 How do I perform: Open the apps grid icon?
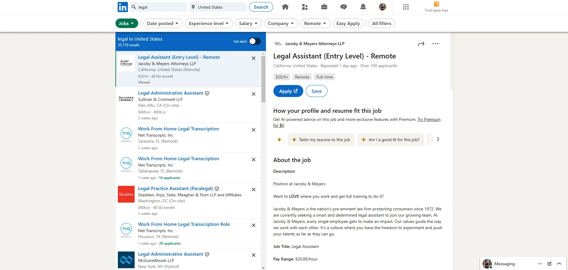coord(406,7)
